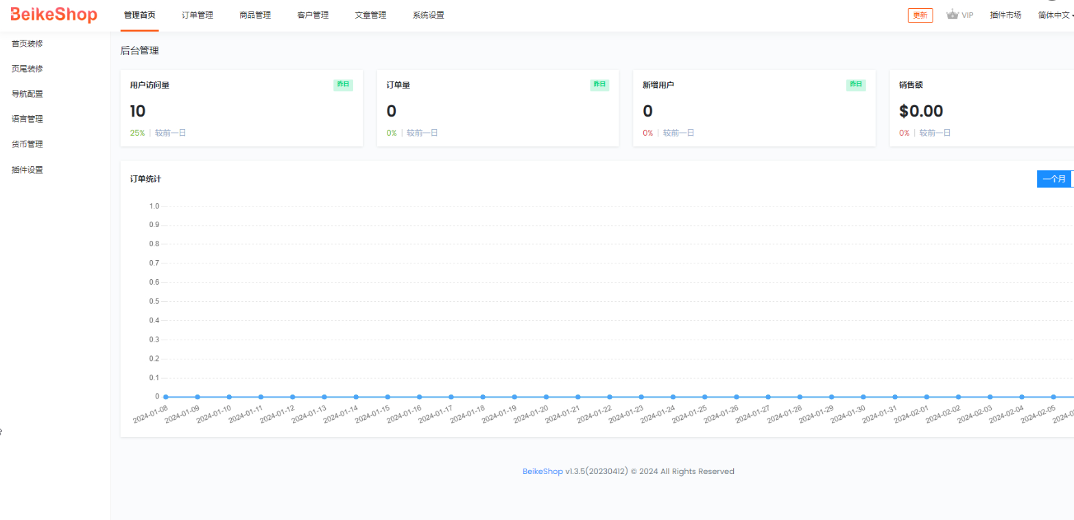Click the orange 更新 button
The image size is (1074, 520).
[920, 15]
